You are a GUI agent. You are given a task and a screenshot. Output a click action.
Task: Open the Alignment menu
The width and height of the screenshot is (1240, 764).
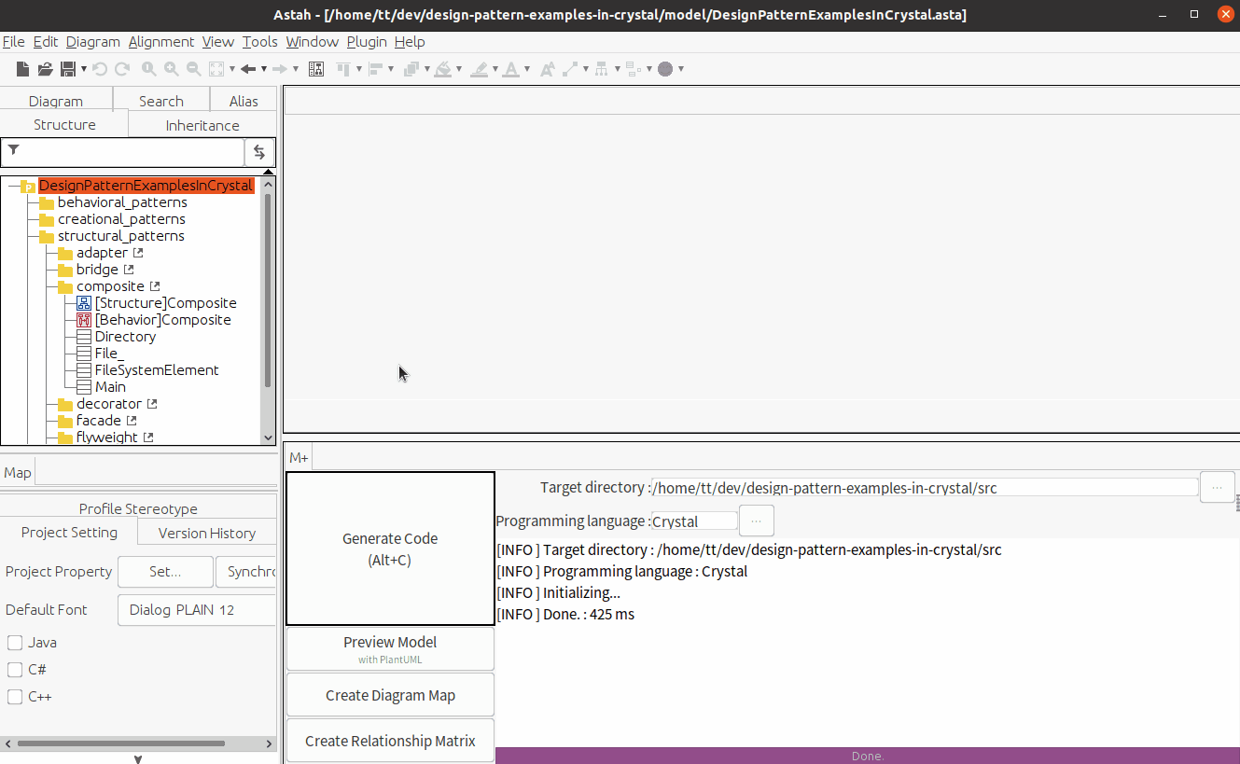click(x=161, y=42)
